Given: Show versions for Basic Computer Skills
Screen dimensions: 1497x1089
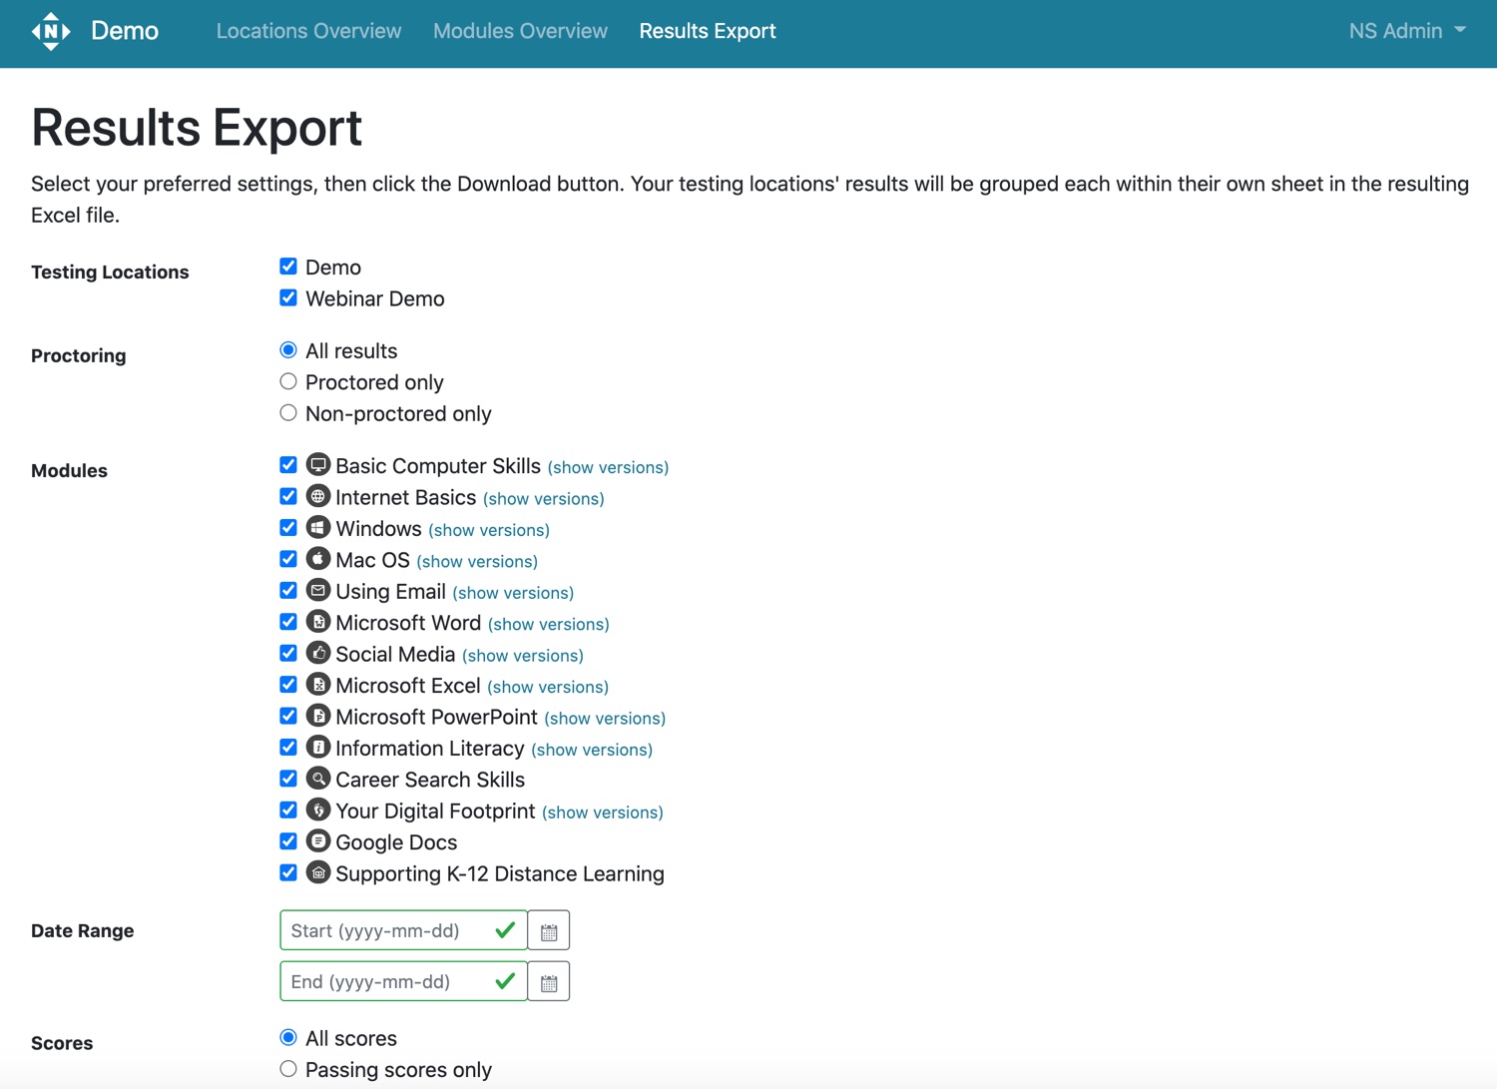Looking at the screenshot, I should 608,467.
